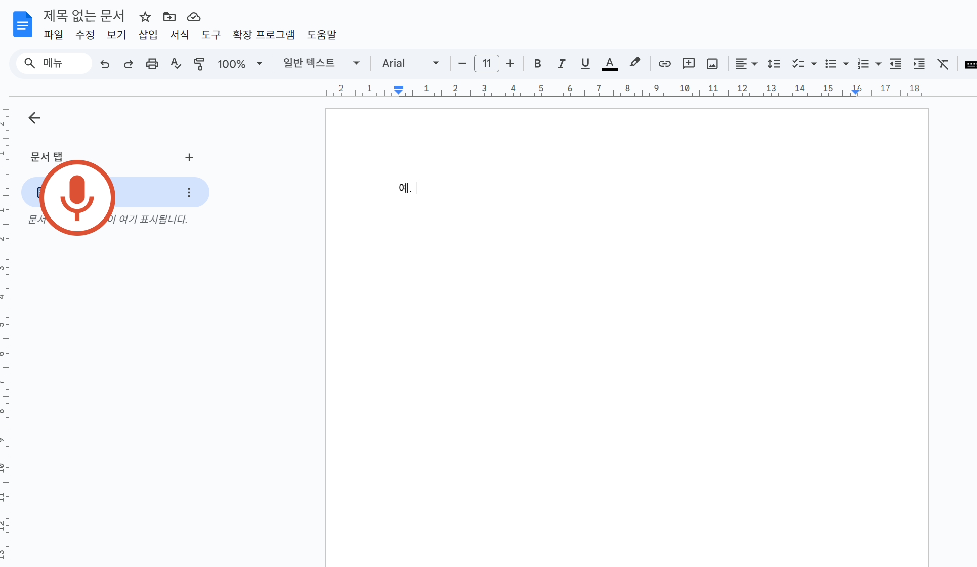Open the Arial font dropdown
This screenshot has height=567, width=977.
pos(410,64)
